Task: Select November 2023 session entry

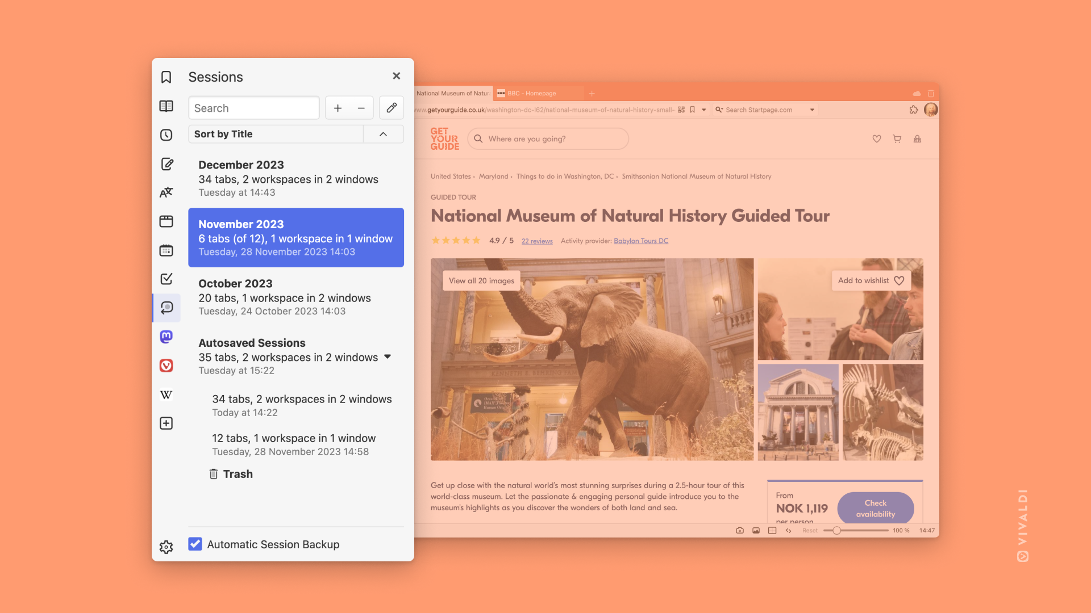Action: click(x=295, y=237)
